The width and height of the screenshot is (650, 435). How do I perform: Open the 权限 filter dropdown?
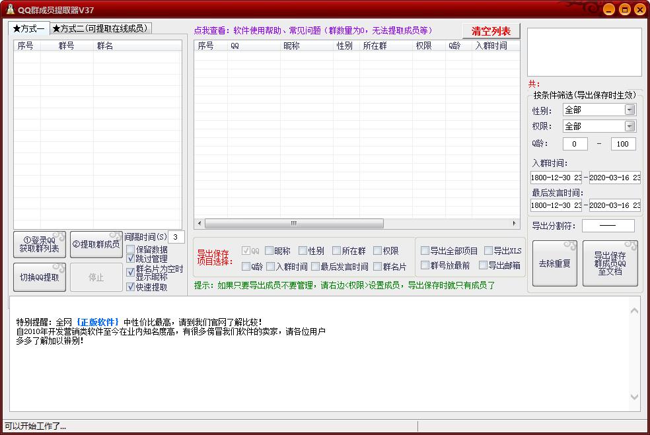click(x=630, y=126)
